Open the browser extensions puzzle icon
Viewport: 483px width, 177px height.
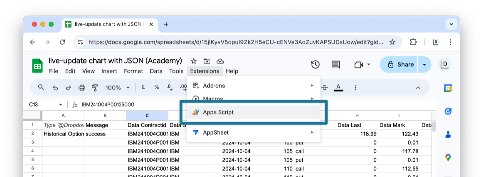tap(413, 42)
